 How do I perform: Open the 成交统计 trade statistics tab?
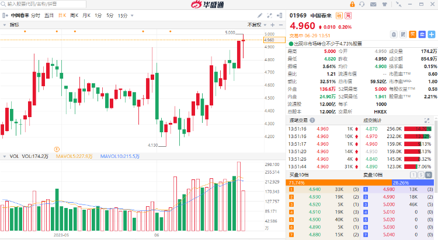click(372, 121)
